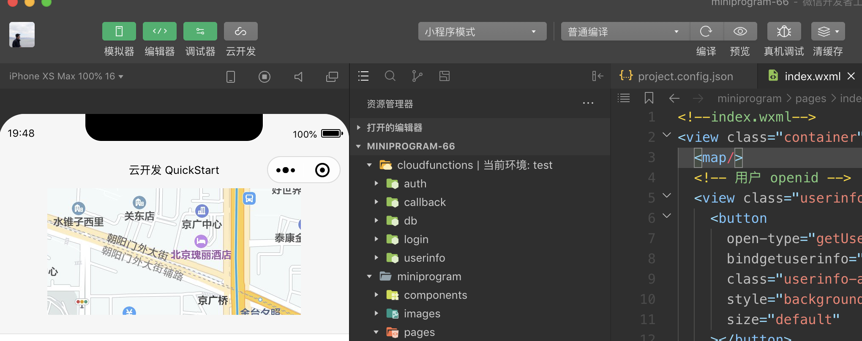Viewport: 862px width, 341px height.
Task: Click miniprogram in breadcrumb path
Action: coord(749,98)
